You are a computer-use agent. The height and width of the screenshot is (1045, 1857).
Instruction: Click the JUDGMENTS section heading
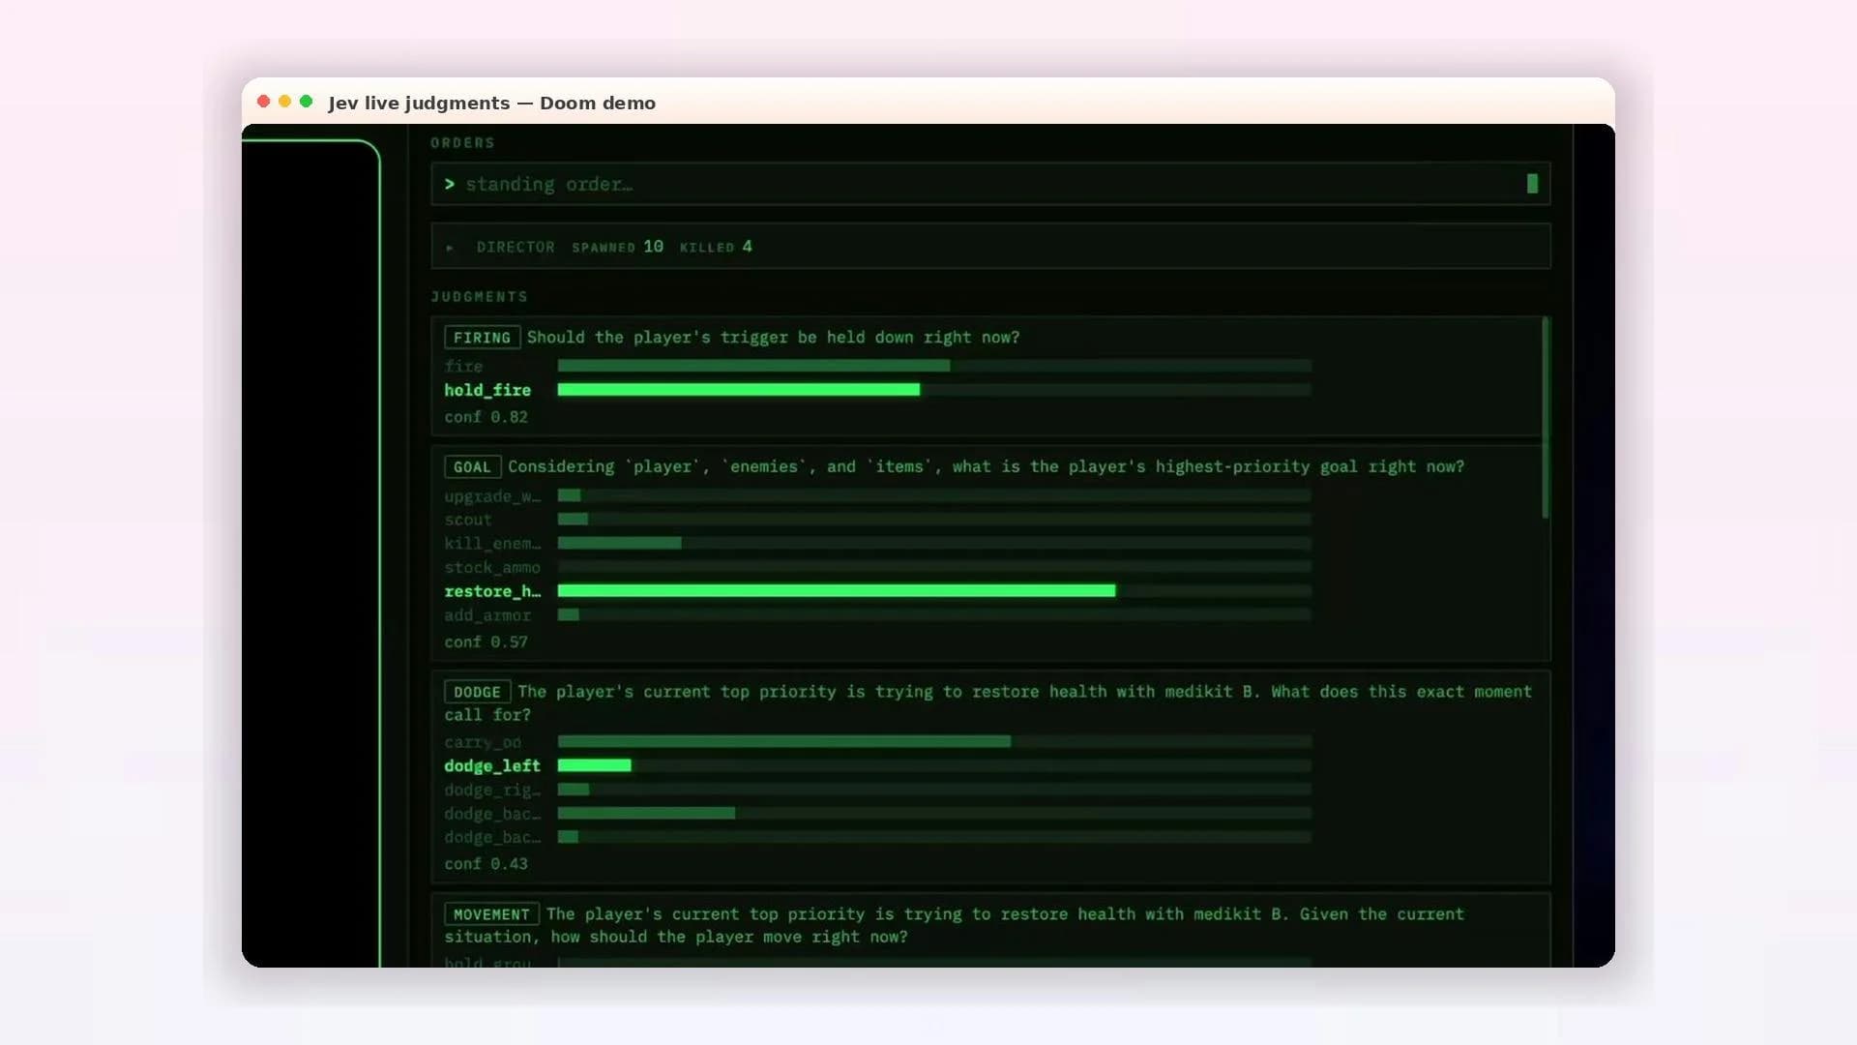pyautogui.click(x=479, y=297)
